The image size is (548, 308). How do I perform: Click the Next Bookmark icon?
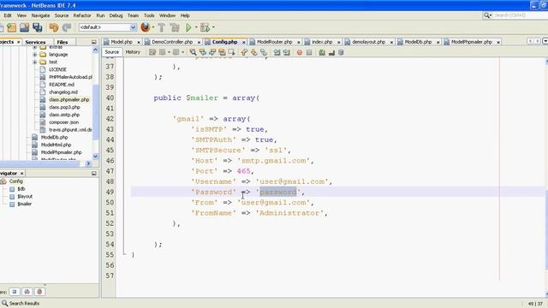point(254,52)
